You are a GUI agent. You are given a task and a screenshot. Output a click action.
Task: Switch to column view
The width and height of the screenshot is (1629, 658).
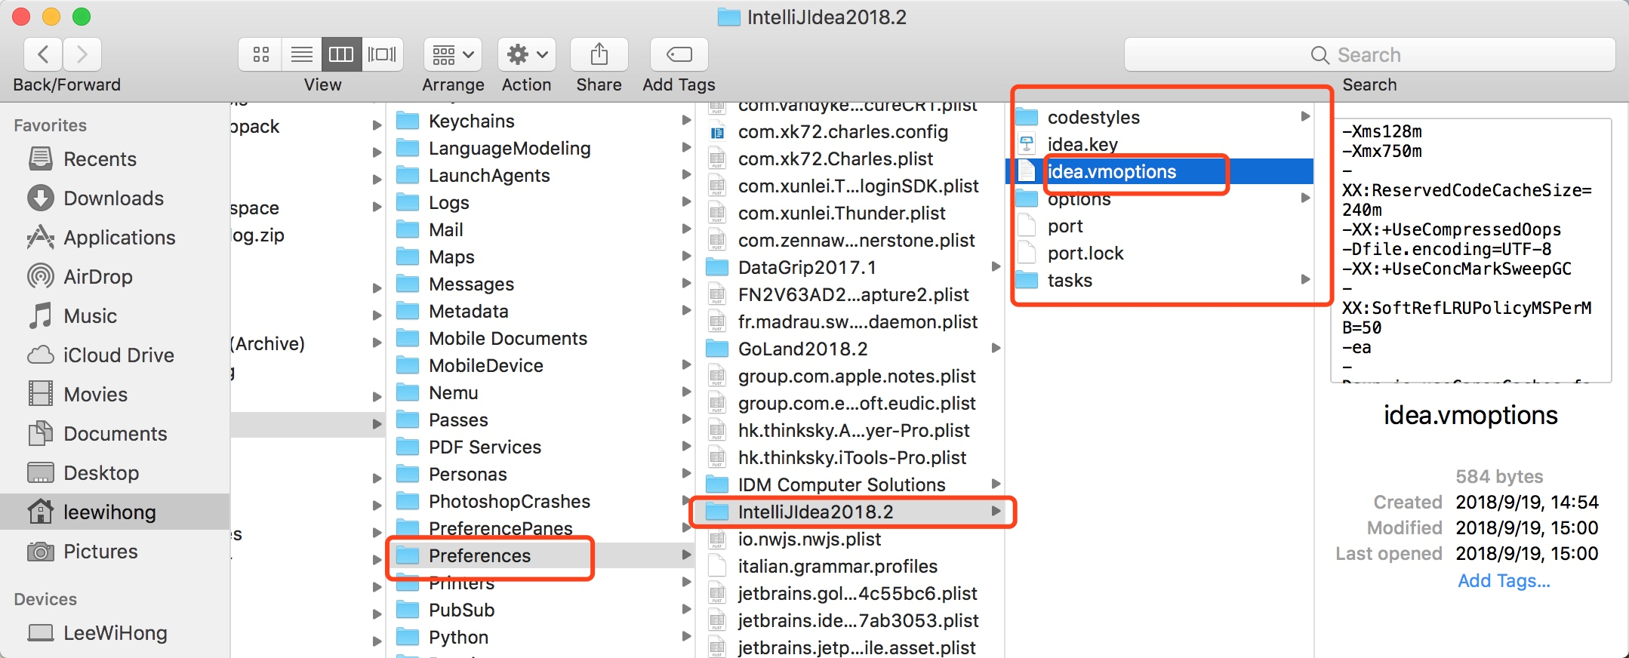(x=341, y=54)
